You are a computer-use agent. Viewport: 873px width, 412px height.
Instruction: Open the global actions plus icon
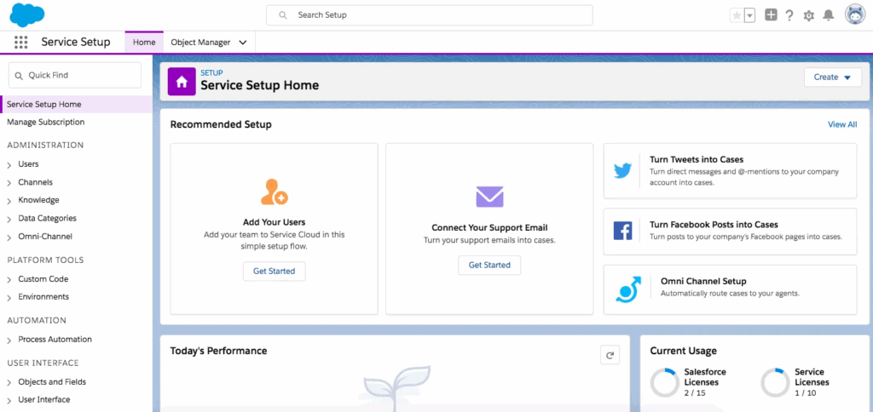771,15
